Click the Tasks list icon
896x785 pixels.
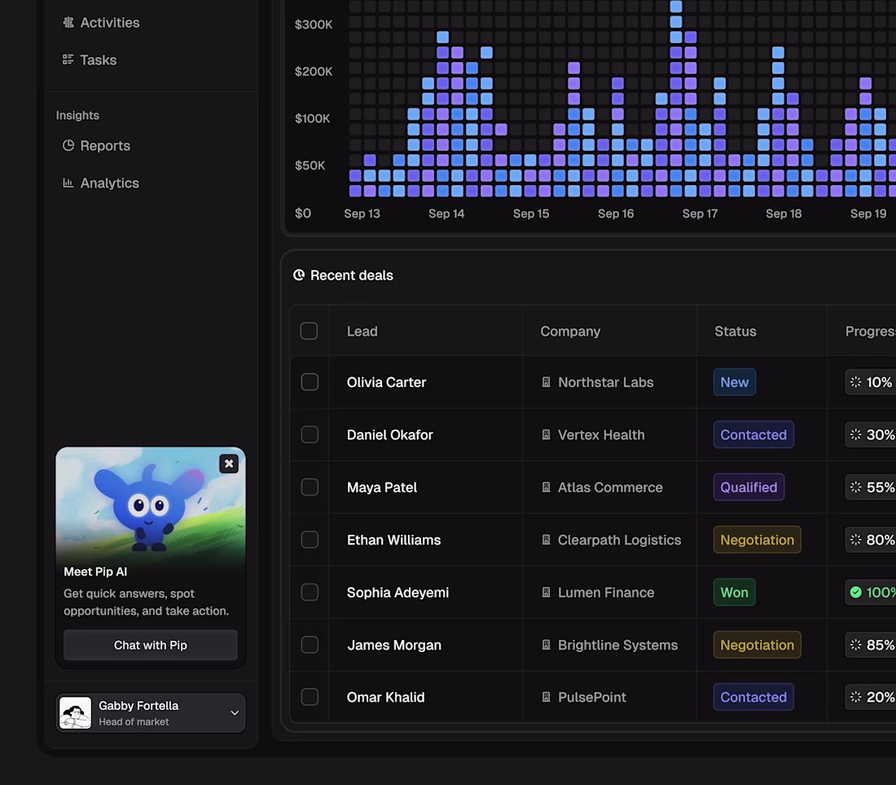click(x=68, y=60)
